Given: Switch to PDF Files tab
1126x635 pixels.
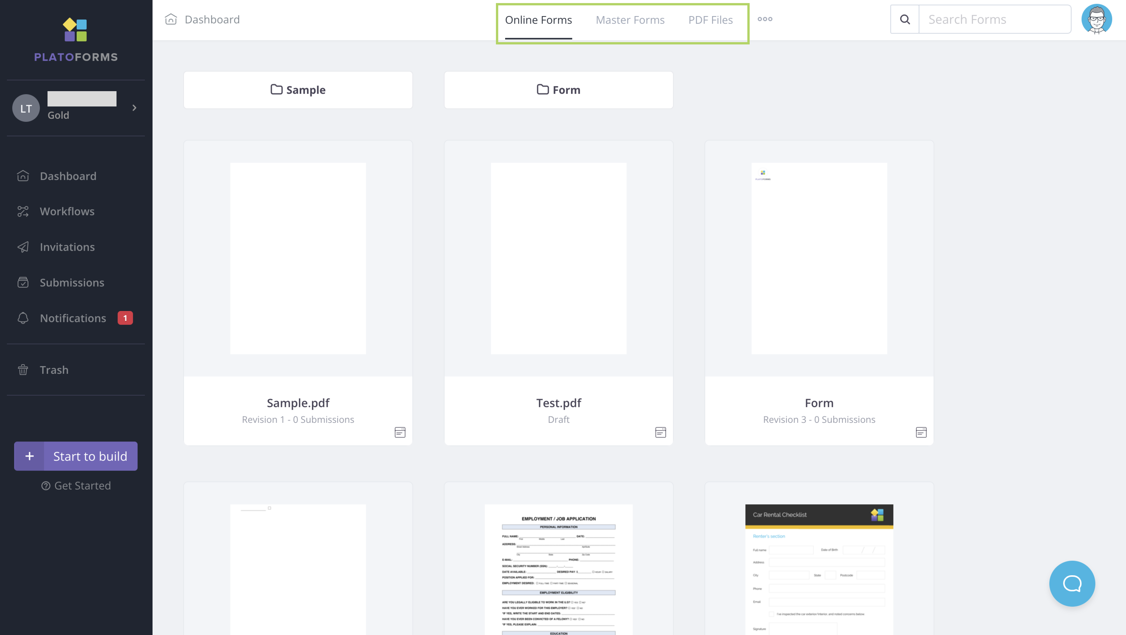Looking at the screenshot, I should (710, 20).
